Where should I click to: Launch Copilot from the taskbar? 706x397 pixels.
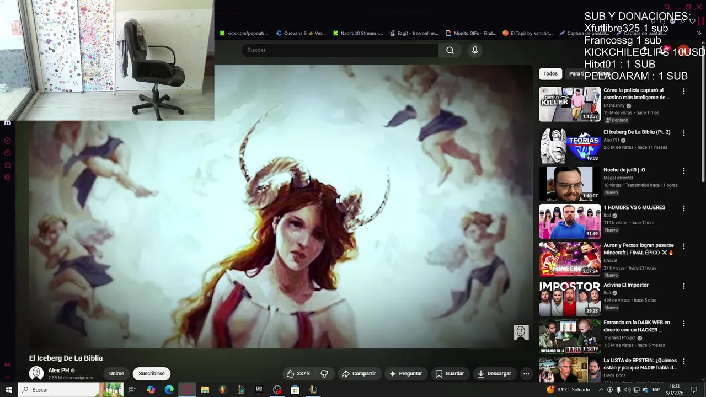[x=151, y=390]
